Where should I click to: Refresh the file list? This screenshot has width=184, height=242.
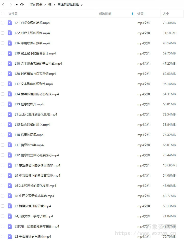22,5
